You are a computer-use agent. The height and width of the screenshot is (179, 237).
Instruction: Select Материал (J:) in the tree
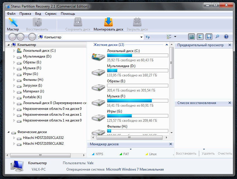click(x=33, y=91)
